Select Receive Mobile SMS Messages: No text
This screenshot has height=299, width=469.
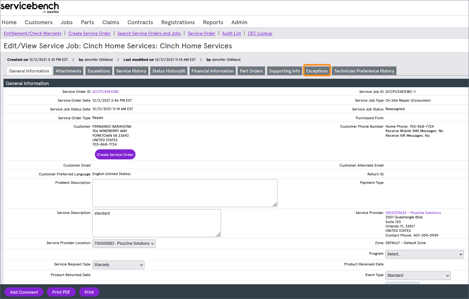click(x=414, y=131)
